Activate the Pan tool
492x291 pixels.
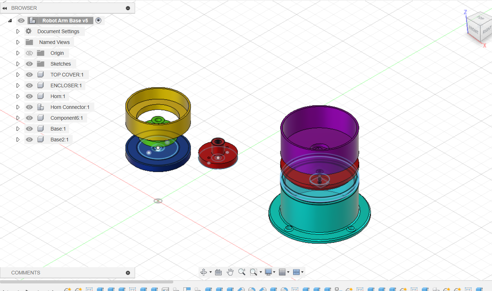(x=230, y=272)
